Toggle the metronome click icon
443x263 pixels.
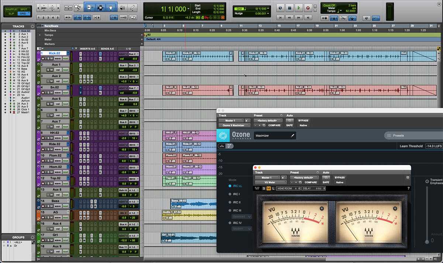pyautogui.click(x=333, y=18)
